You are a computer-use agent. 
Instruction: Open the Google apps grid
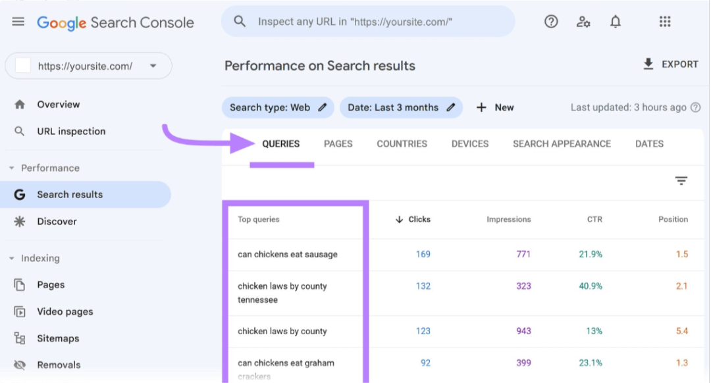pos(665,22)
